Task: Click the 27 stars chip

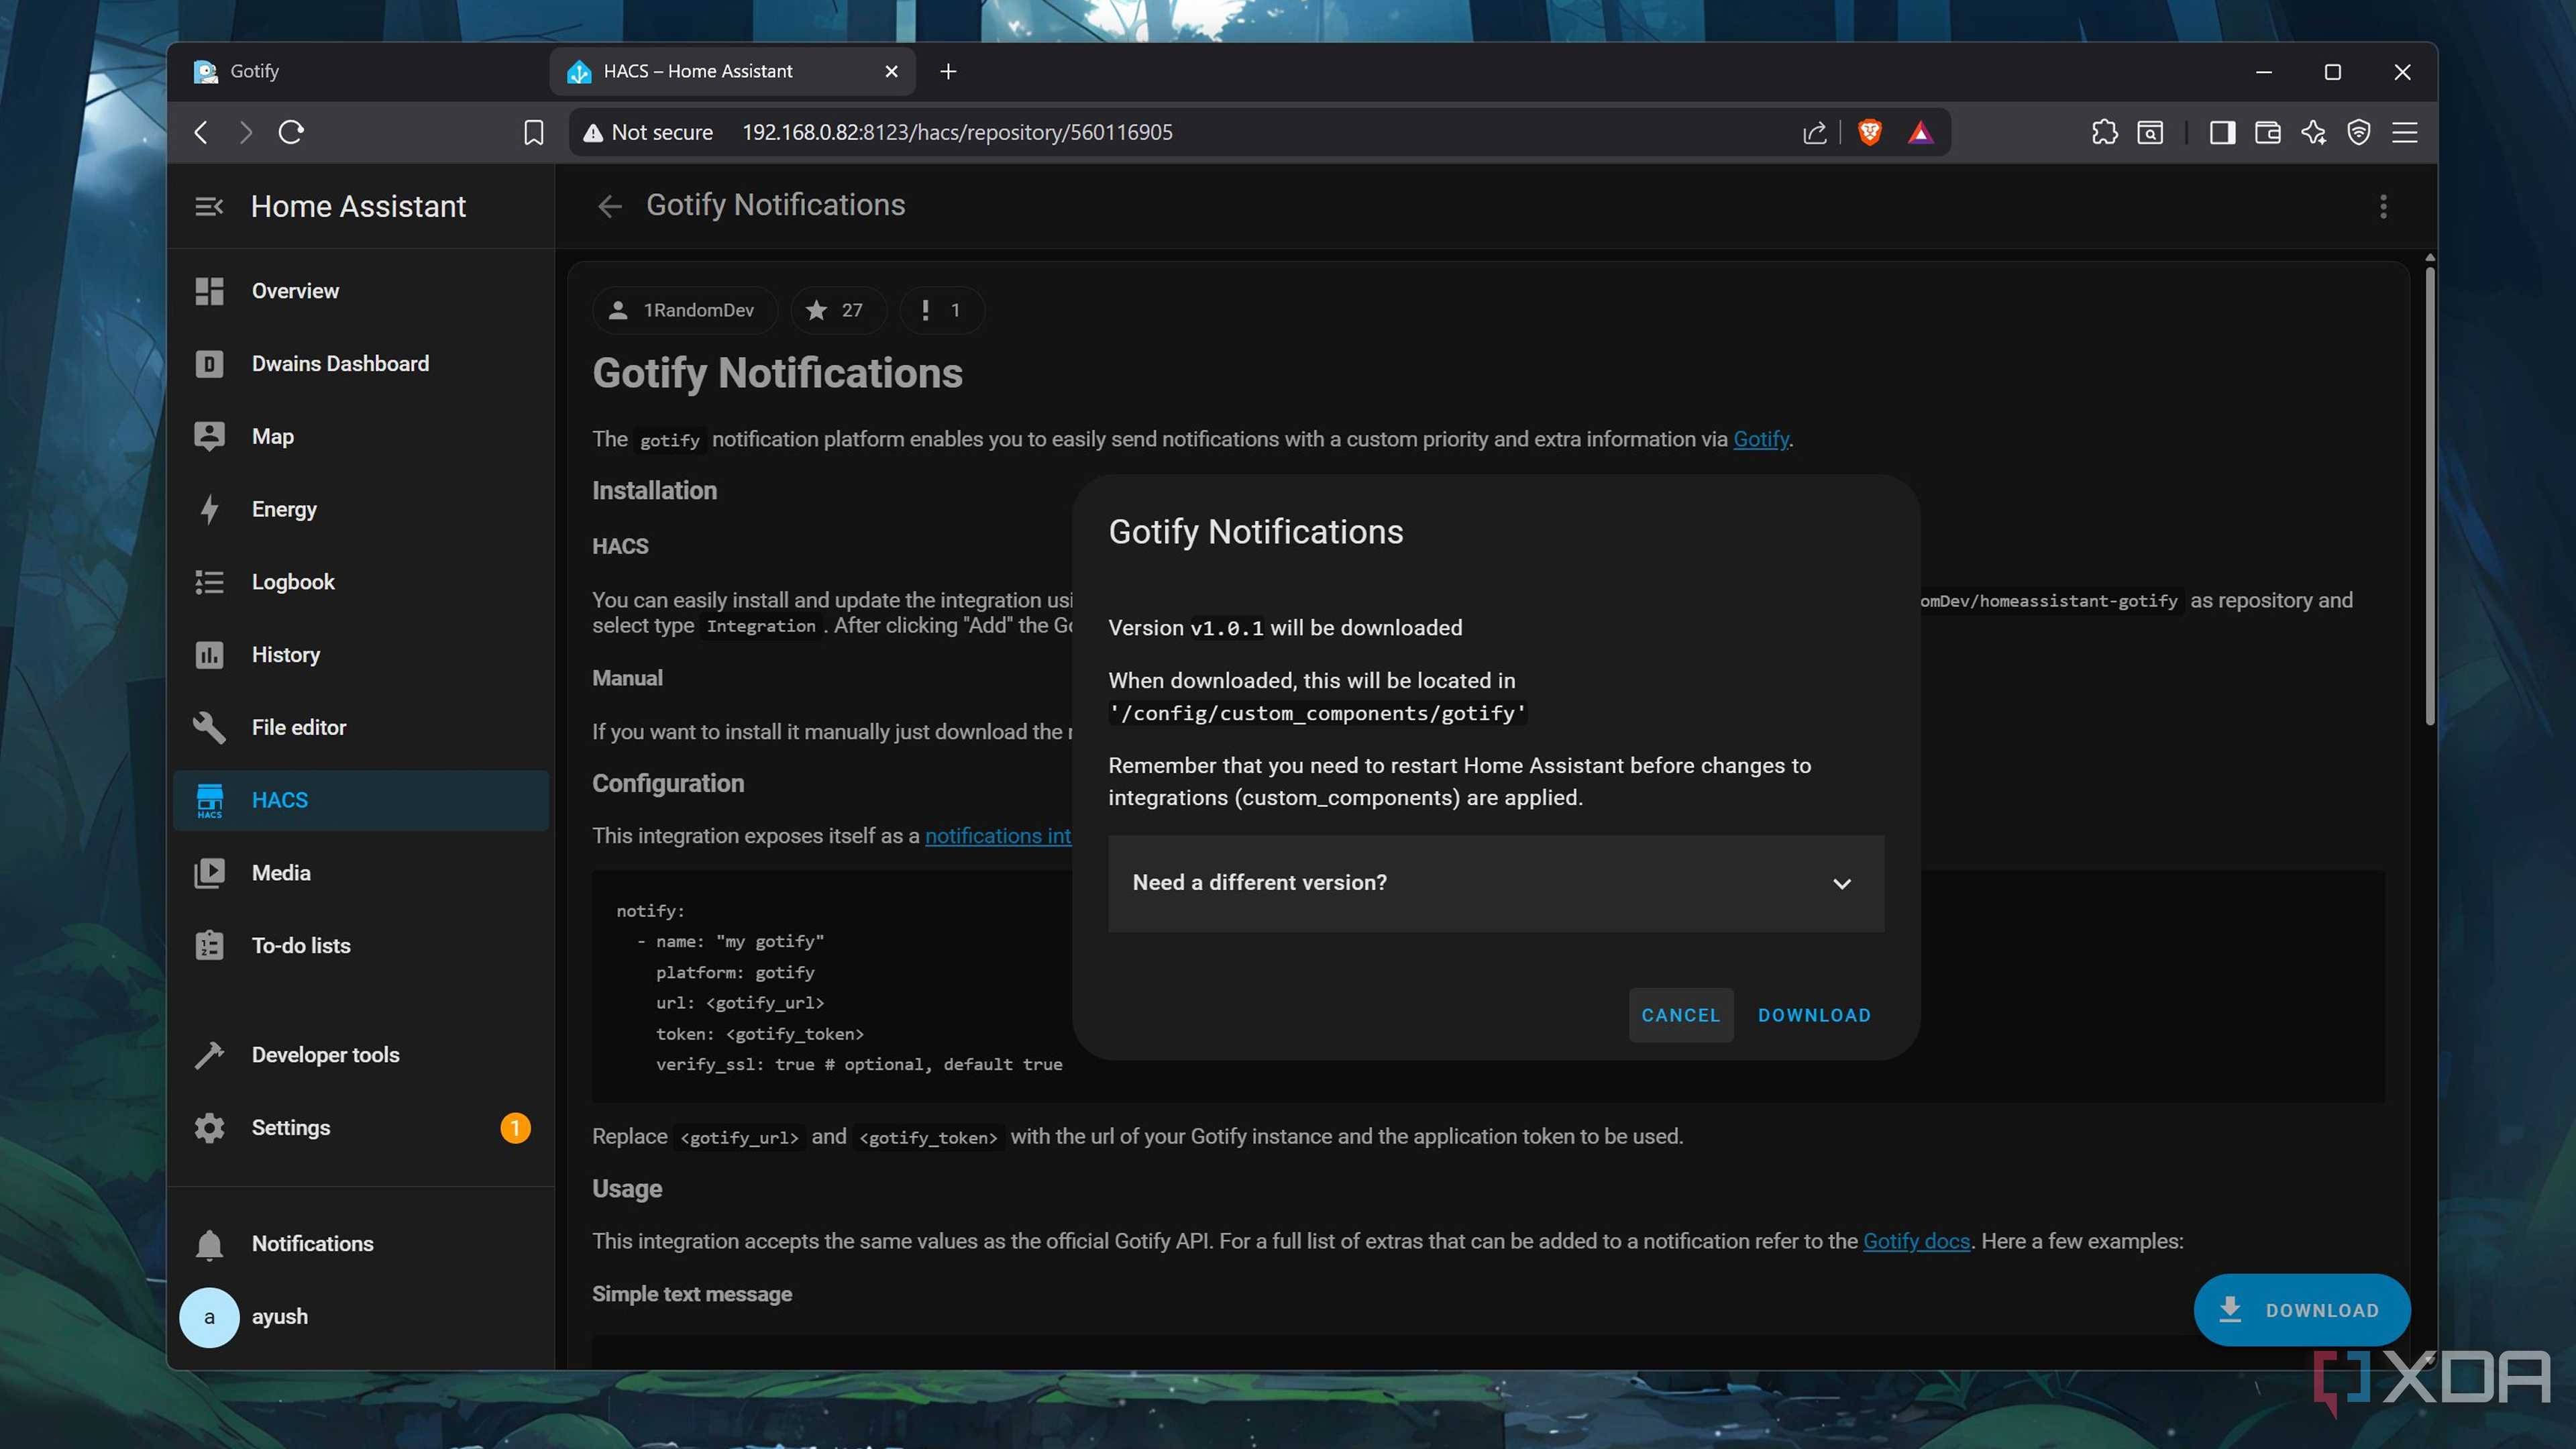Action: pos(838,310)
